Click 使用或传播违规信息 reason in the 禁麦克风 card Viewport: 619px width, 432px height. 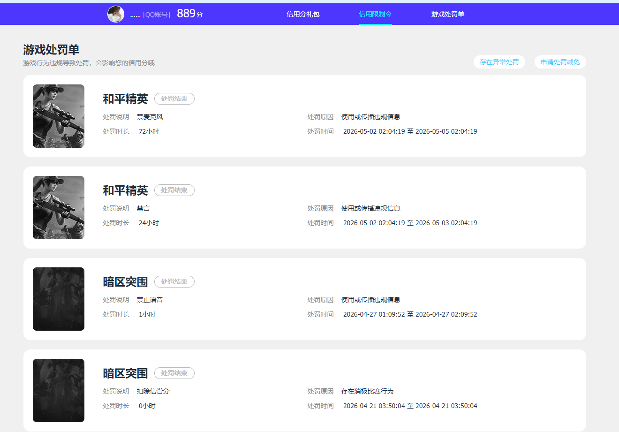(371, 117)
